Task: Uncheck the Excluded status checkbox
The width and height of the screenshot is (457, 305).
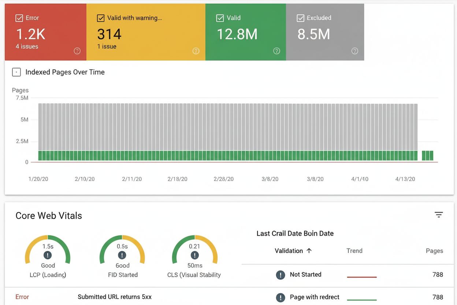Action: pos(301,17)
